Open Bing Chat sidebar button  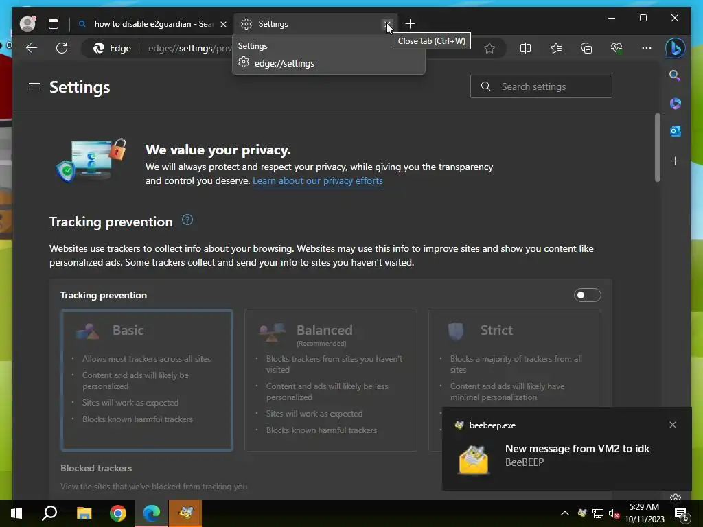[676, 48]
